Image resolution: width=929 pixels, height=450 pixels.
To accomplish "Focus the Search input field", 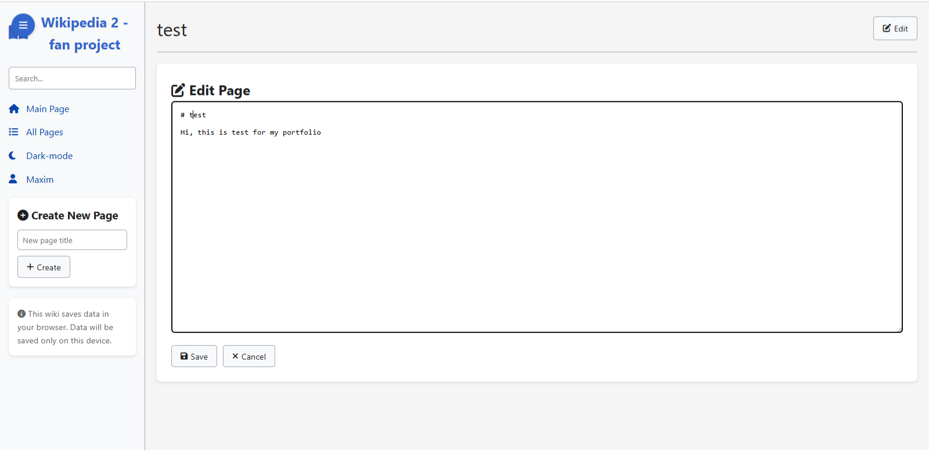I will tap(72, 78).
